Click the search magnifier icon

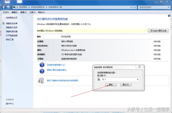169,7
